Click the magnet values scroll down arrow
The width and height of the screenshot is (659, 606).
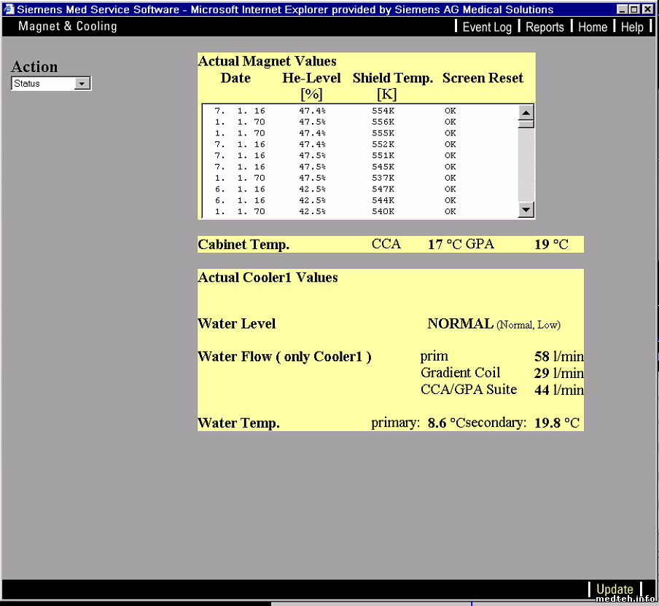coord(526,210)
